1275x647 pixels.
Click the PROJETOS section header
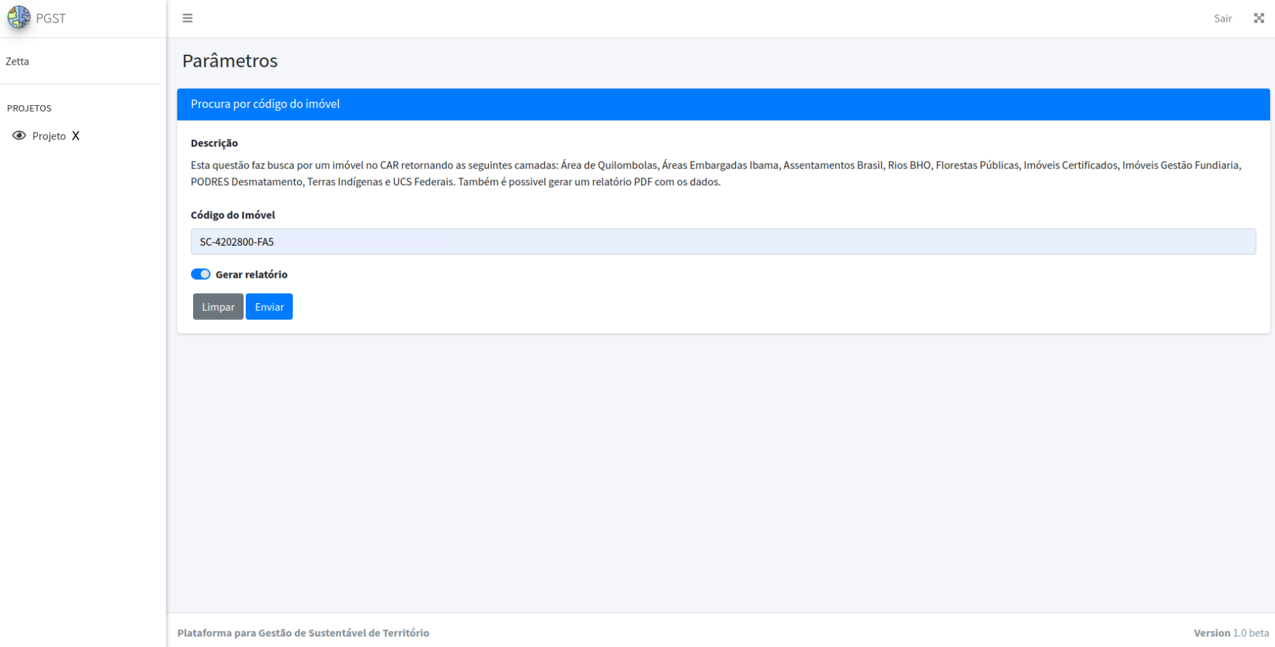click(x=29, y=108)
